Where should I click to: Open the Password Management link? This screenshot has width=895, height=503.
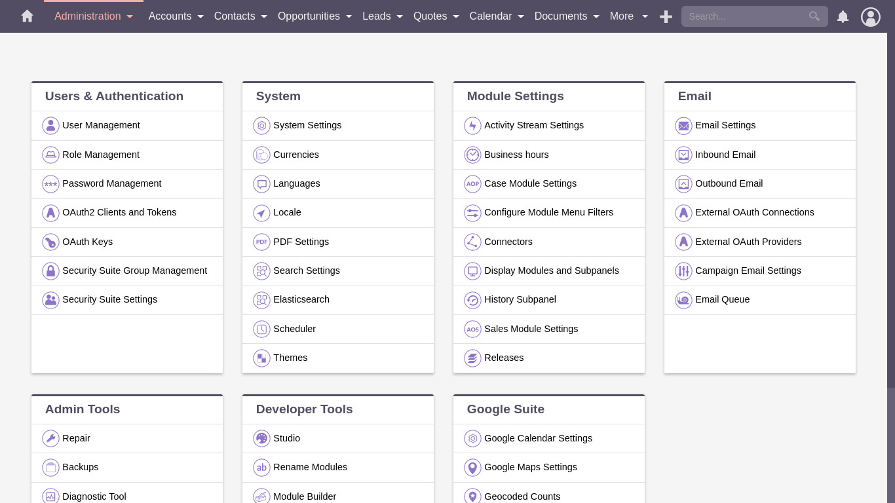tap(111, 184)
